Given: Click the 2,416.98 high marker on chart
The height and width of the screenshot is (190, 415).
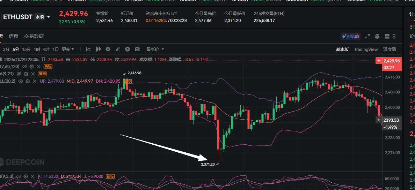Looking at the screenshot, I should (x=134, y=73).
